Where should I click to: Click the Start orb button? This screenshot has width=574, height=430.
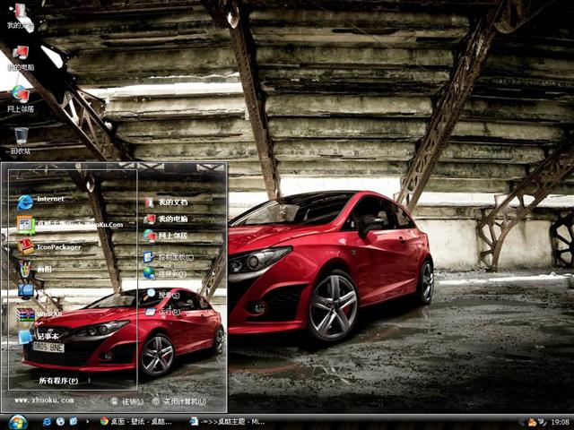click(17, 421)
